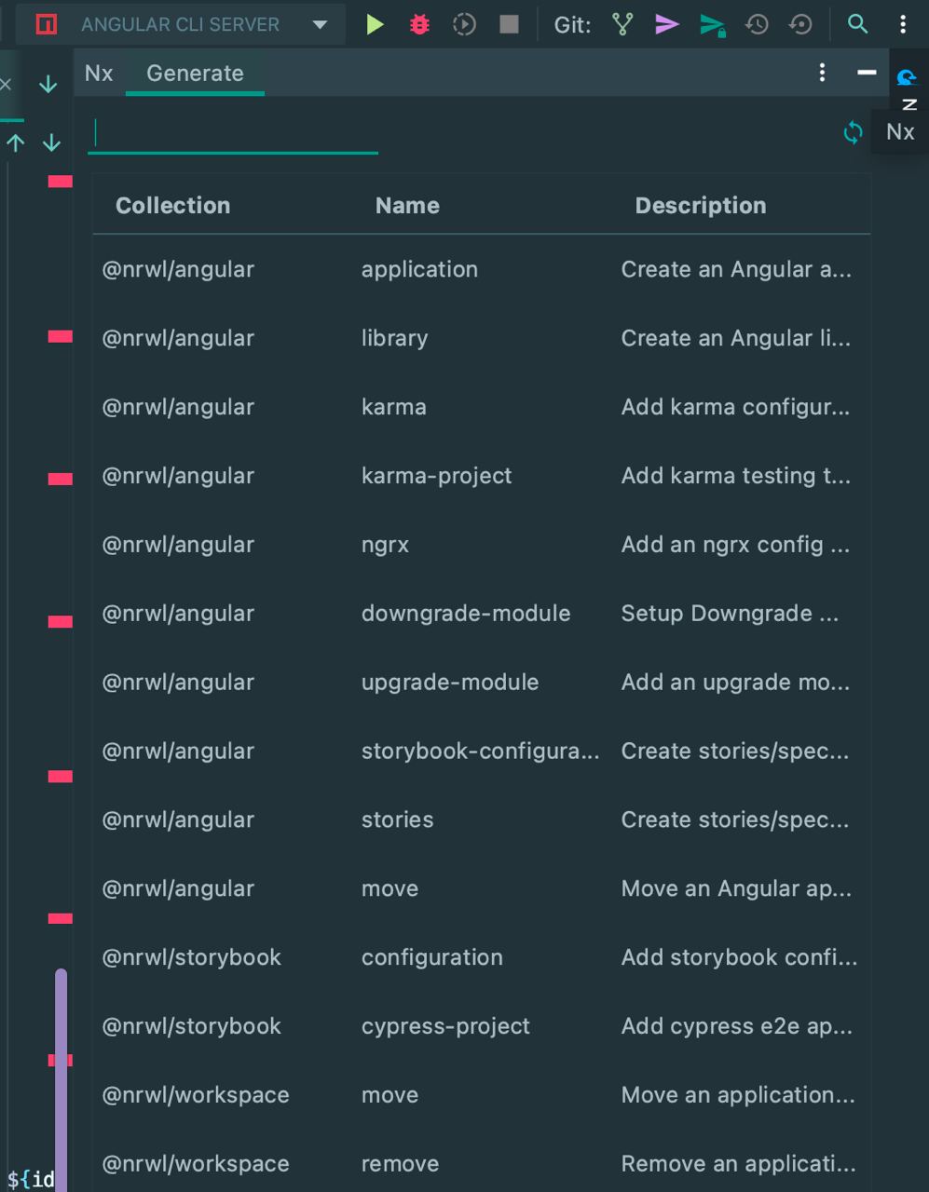The image size is (929, 1192).
Task: Focus the generator search field
Action: (x=233, y=134)
